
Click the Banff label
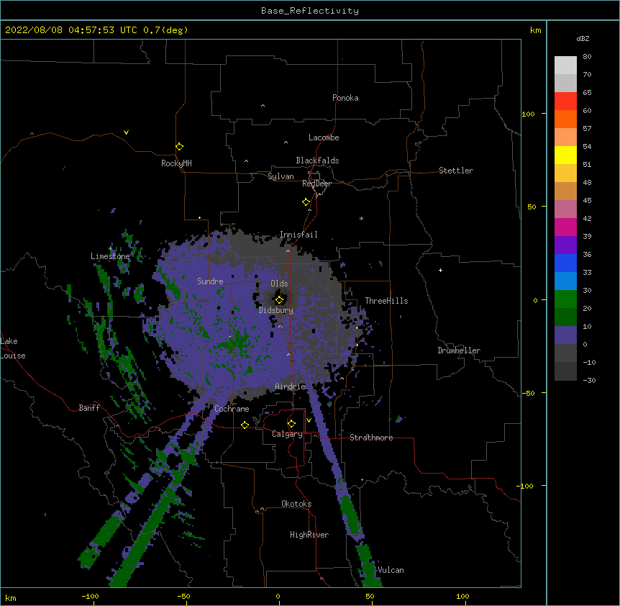click(x=89, y=408)
